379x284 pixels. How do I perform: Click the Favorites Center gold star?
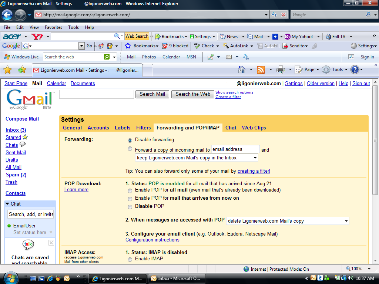(7, 70)
